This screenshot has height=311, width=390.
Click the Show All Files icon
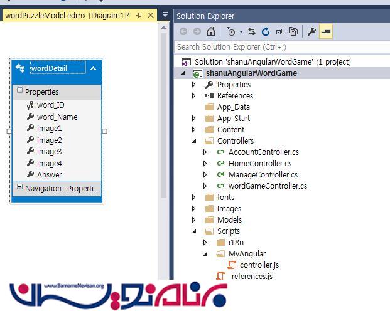[x=293, y=31]
